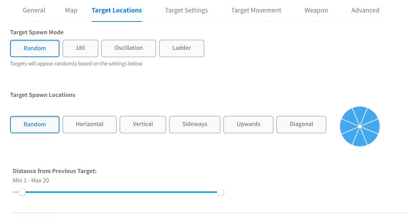411x217 pixels.
Task: Click the maximum distance slider handle
Action: pyautogui.click(x=220, y=192)
